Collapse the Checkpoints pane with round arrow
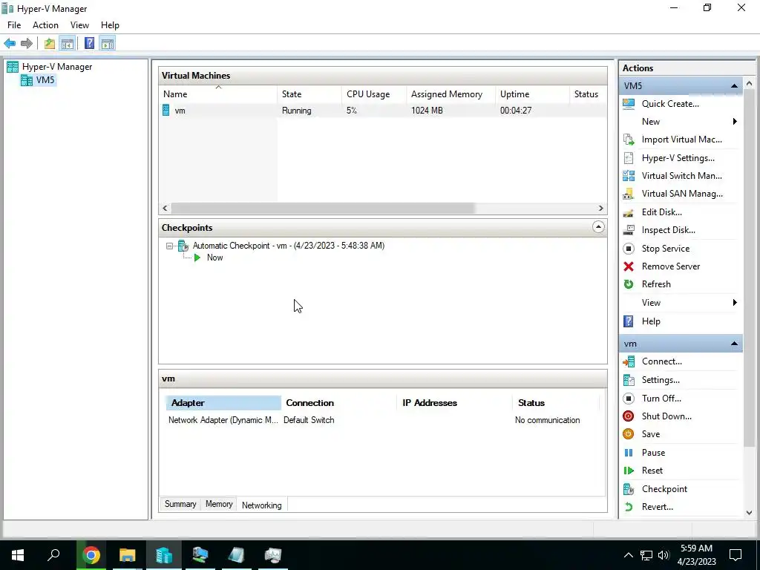Viewport: 760px width, 570px height. point(599,227)
